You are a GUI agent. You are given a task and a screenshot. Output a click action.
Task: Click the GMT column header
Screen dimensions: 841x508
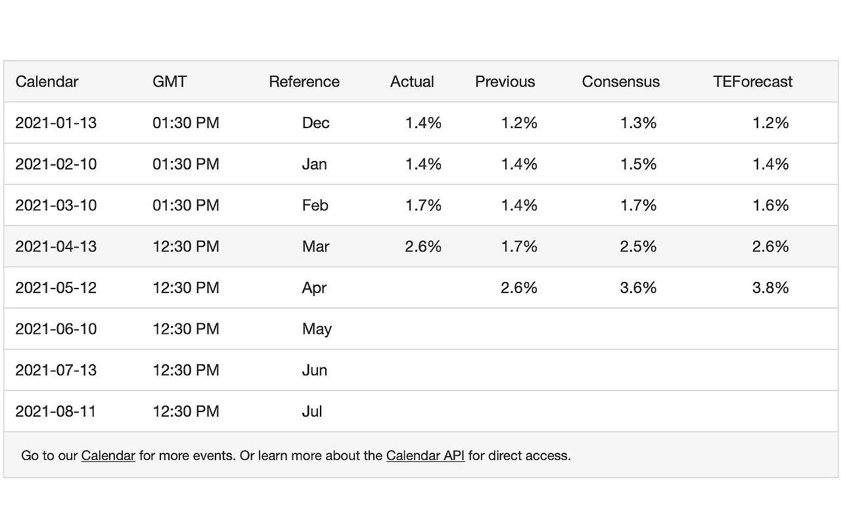[x=170, y=81]
